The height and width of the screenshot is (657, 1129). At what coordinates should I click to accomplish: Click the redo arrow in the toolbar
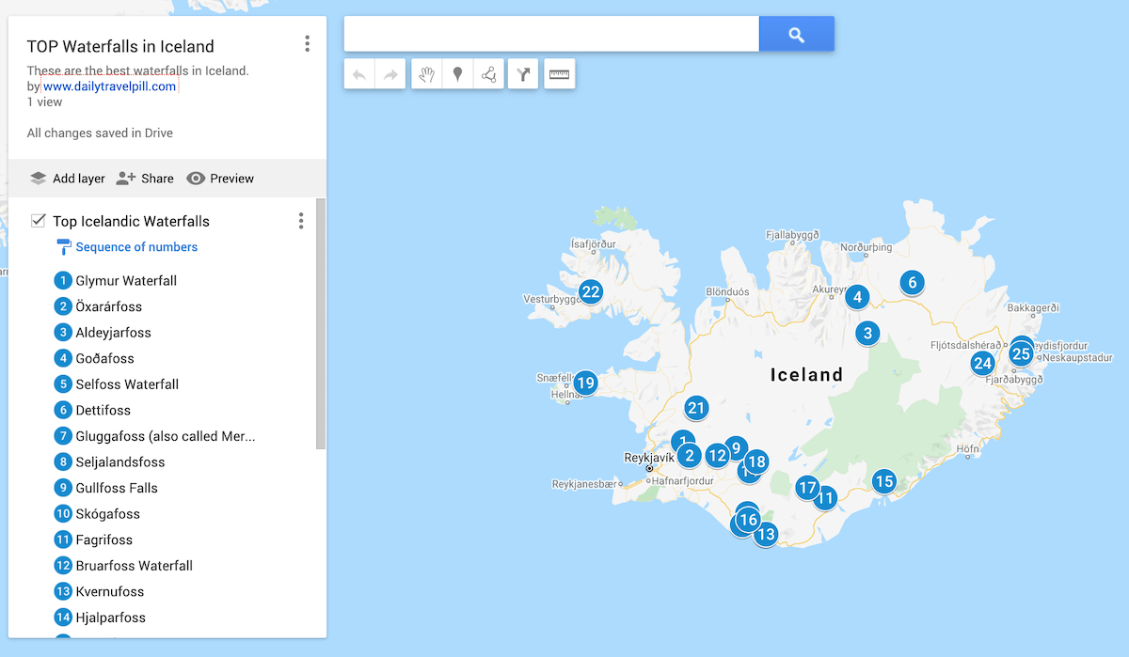[x=390, y=75]
